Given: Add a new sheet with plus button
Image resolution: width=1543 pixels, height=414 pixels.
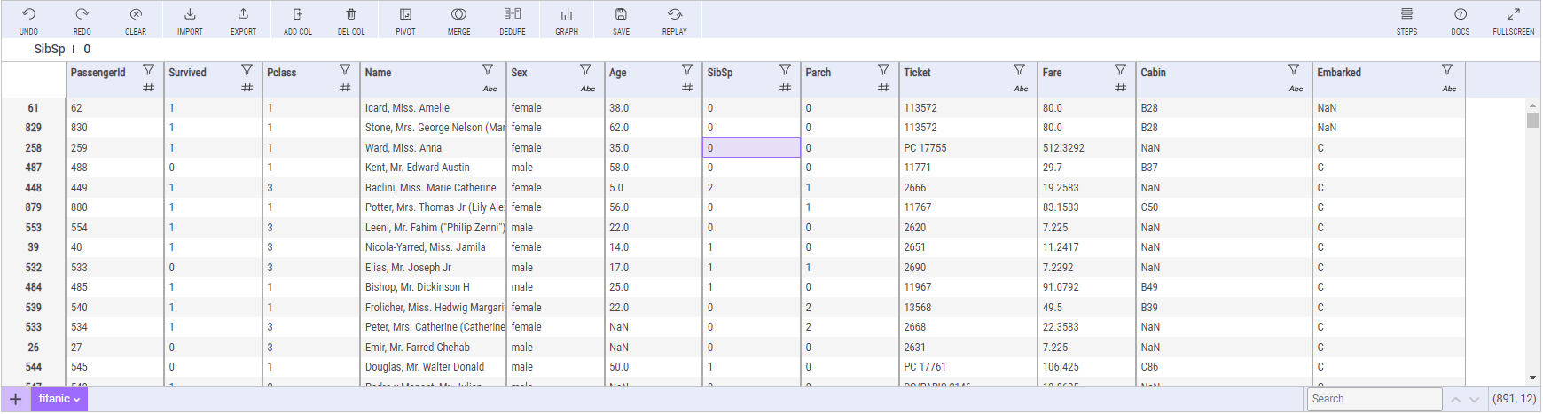Looking at the screenshot, I should [15, 399].
